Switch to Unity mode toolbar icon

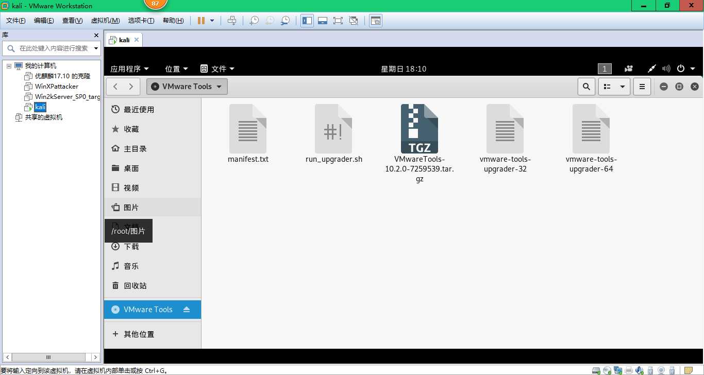tap(354, 21)
